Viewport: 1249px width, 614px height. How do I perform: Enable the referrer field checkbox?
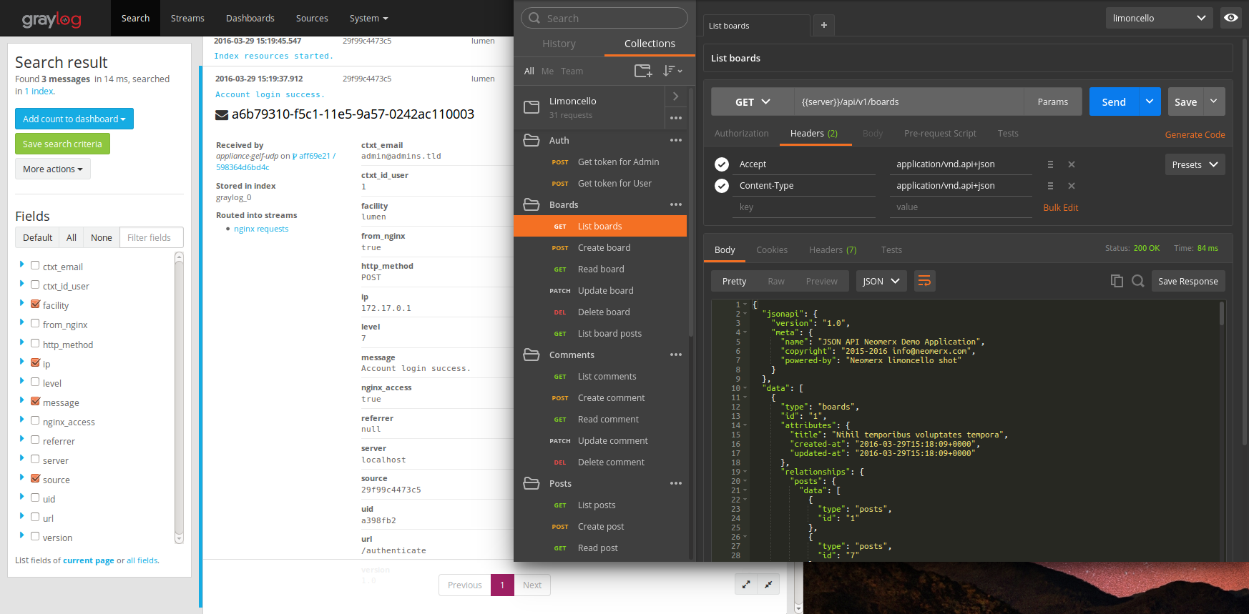click(x=35, y=440)
